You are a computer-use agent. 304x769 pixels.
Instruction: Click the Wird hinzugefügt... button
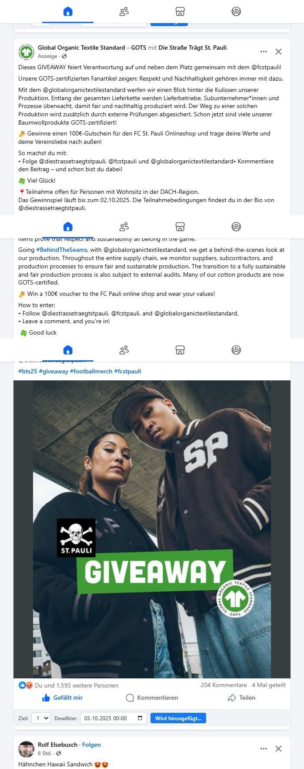178,718
